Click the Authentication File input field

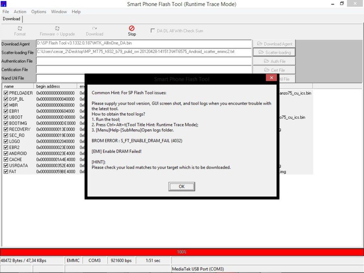coord(144,61)
